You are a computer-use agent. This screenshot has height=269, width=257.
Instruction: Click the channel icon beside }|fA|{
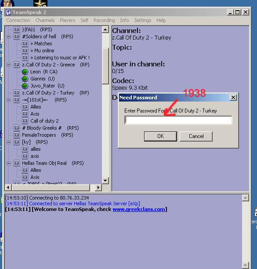[17, 29]
